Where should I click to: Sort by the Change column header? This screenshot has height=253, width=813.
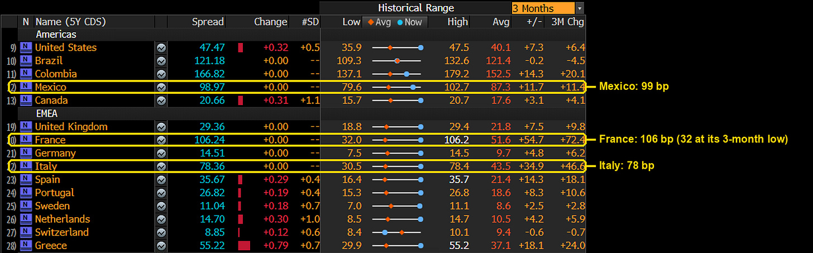coord(271,22)
